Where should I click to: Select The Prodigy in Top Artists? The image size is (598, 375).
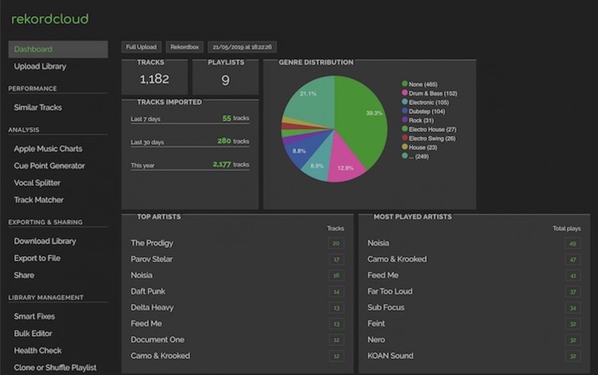pyautogui.click(x=152, y=243)
